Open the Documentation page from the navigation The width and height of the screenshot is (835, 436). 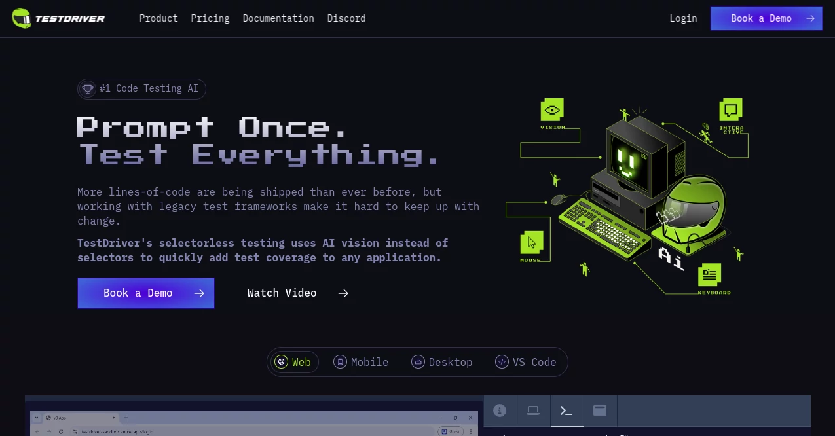pyautogui.click(x=278, y=18)
